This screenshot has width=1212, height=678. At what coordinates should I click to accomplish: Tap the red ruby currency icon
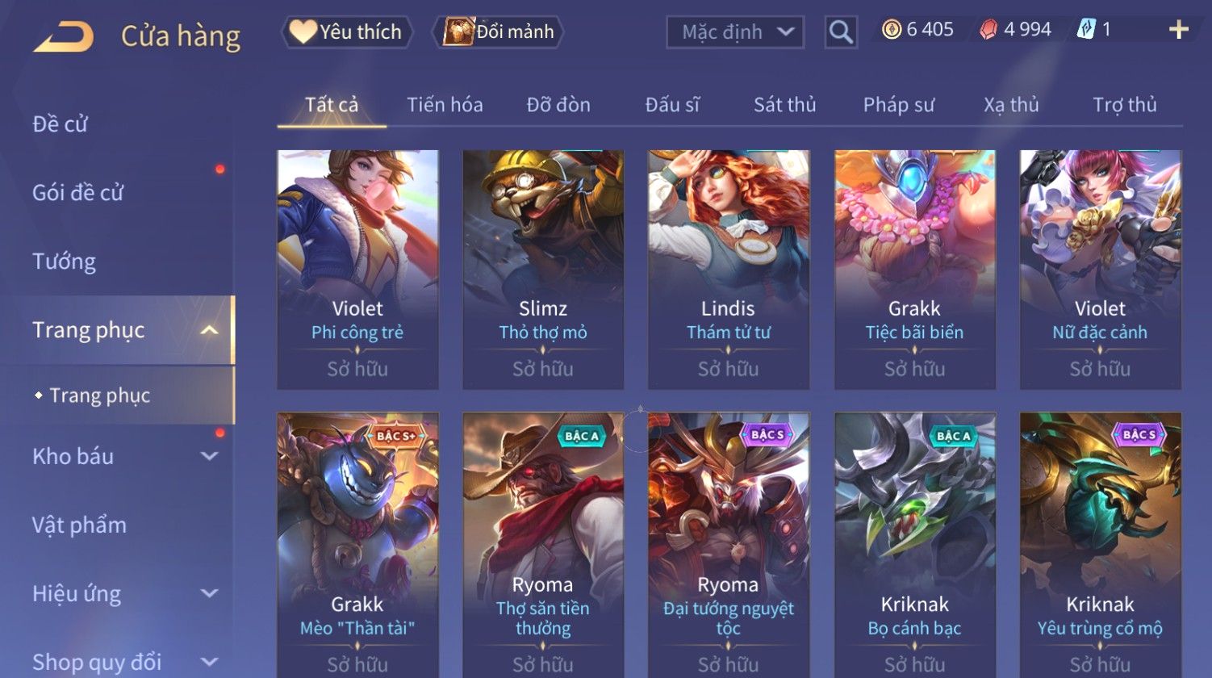[988, 30]
